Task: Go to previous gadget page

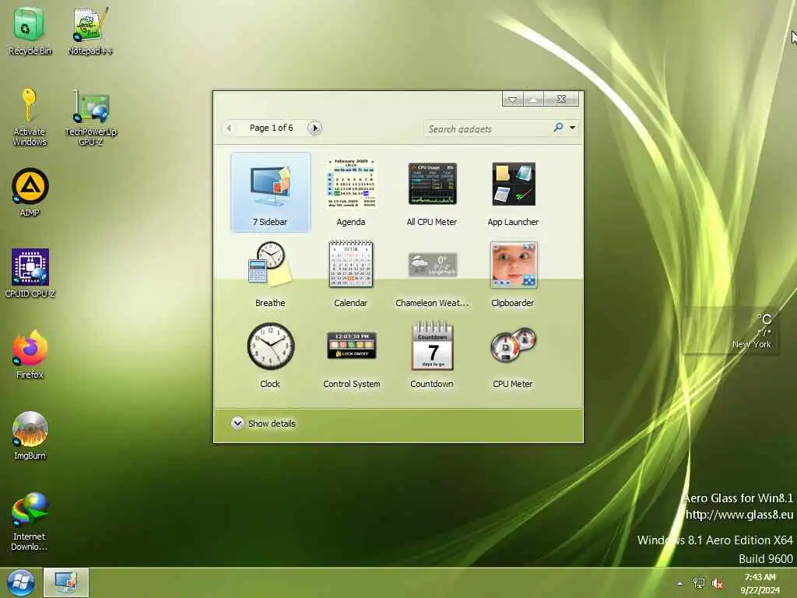Action: pyautogui.click(x=229, y=128)
